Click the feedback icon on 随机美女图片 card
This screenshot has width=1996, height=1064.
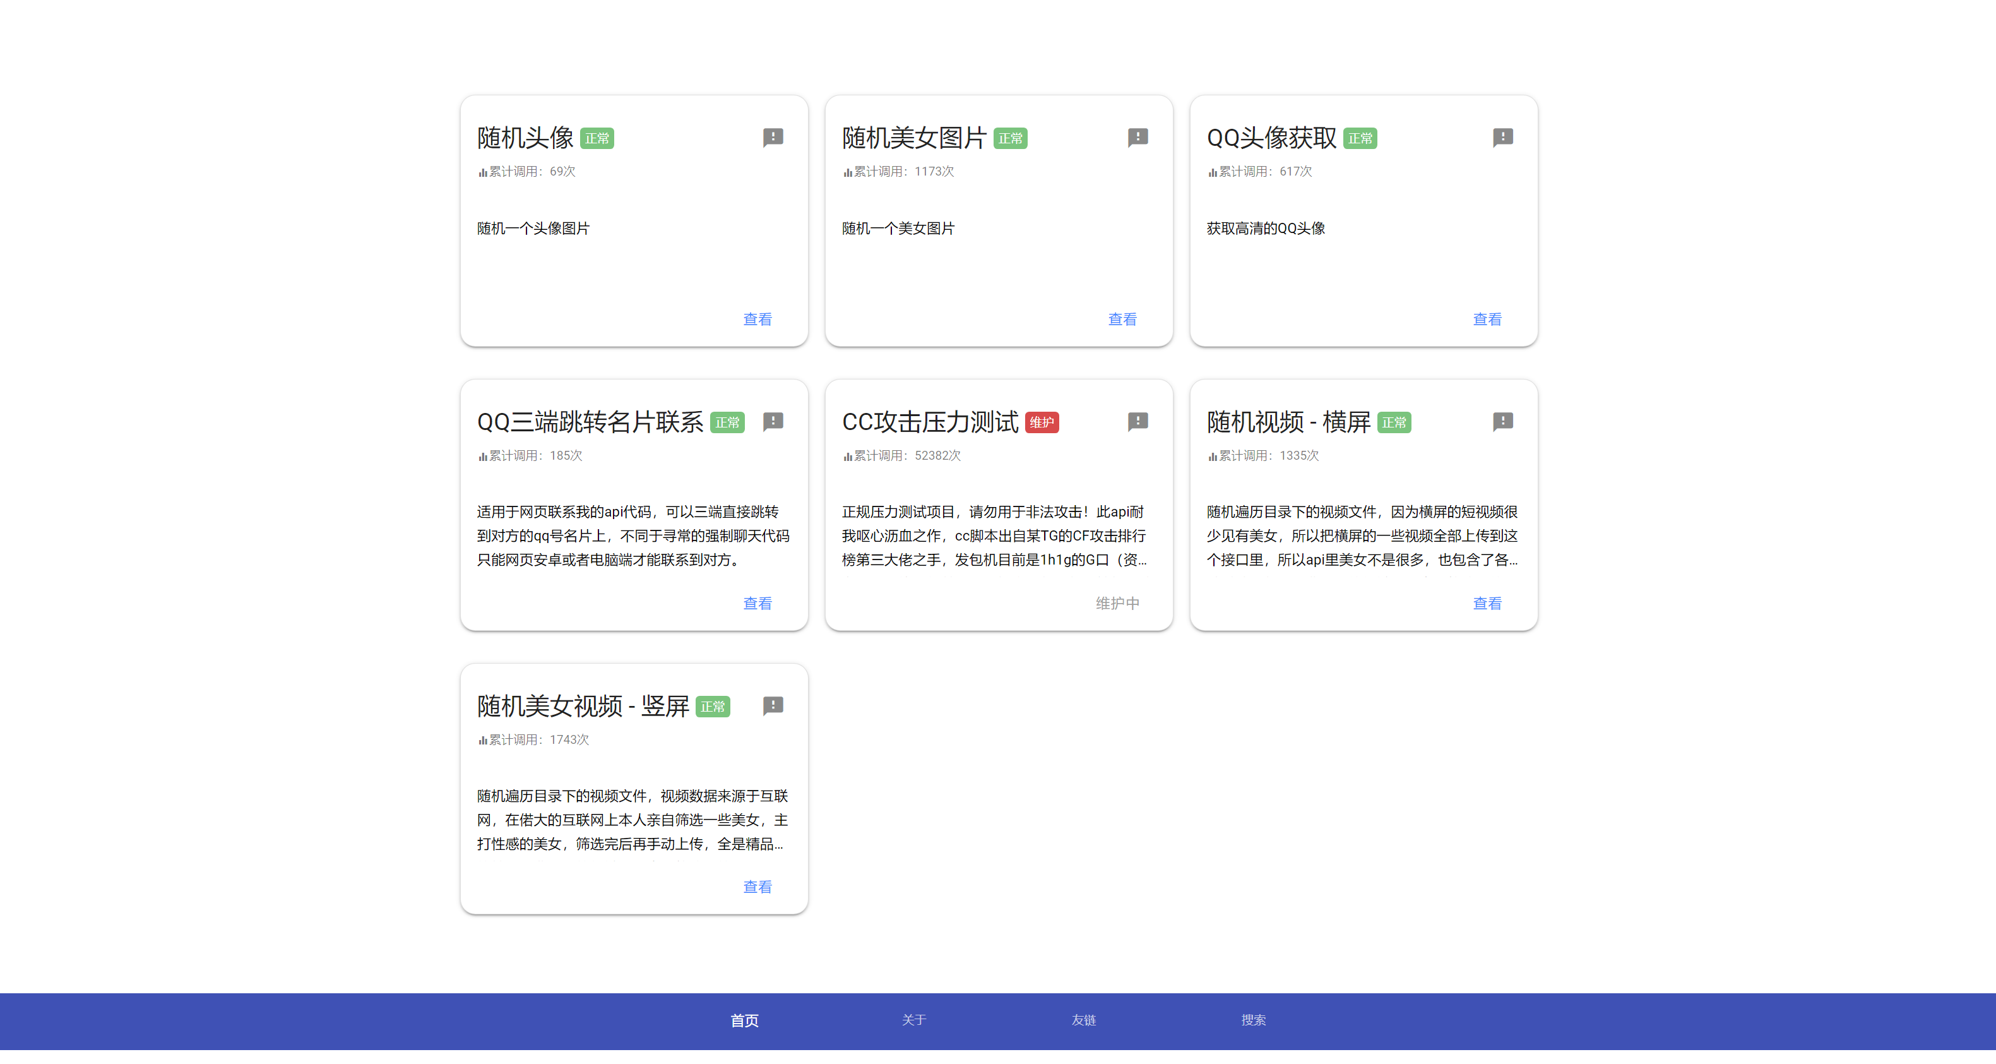pos(1138,137)
